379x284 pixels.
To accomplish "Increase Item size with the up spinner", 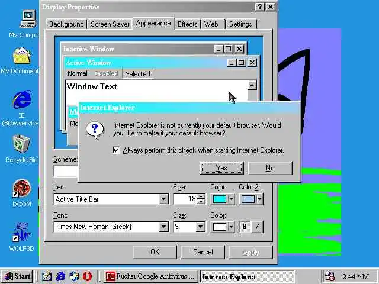I will pos(201,196).
